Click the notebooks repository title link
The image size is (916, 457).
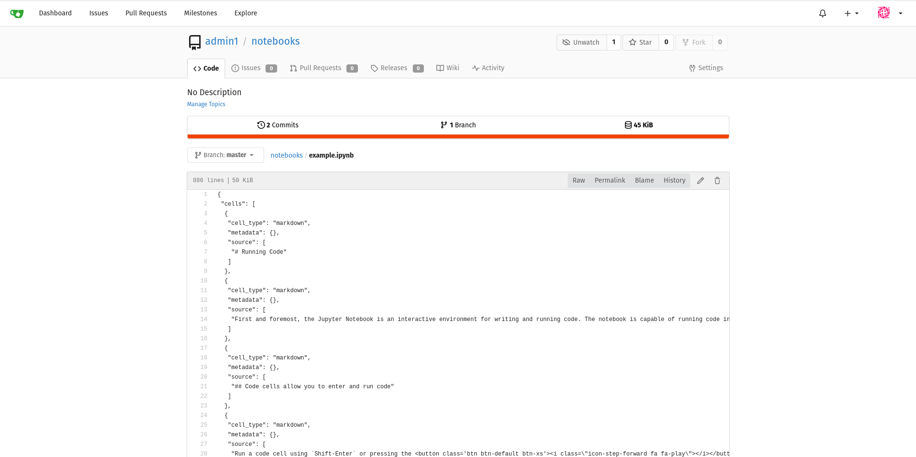point(276,41)
